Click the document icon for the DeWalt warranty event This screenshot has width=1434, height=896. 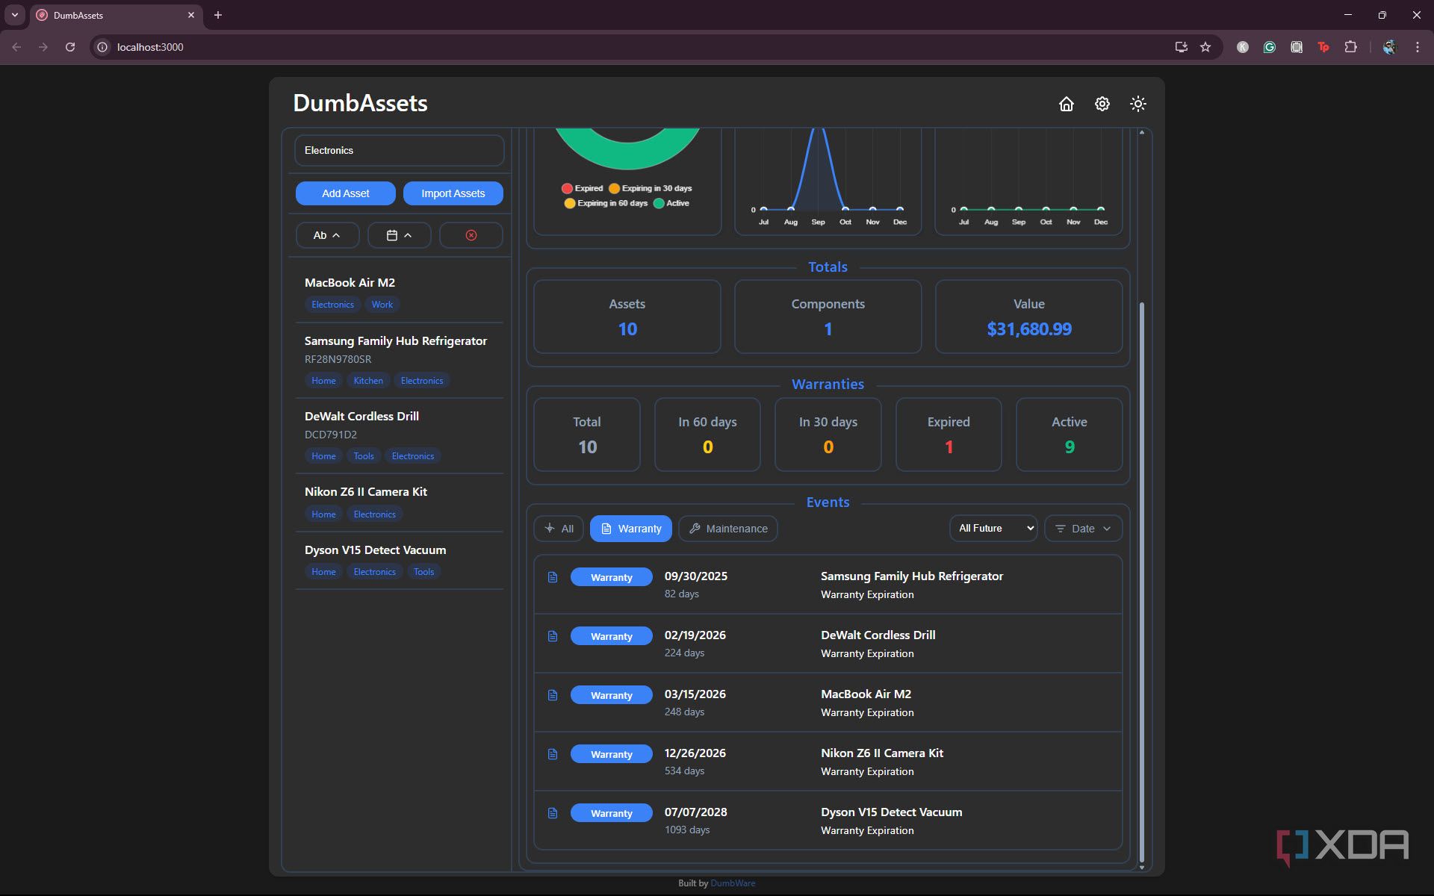553,636
